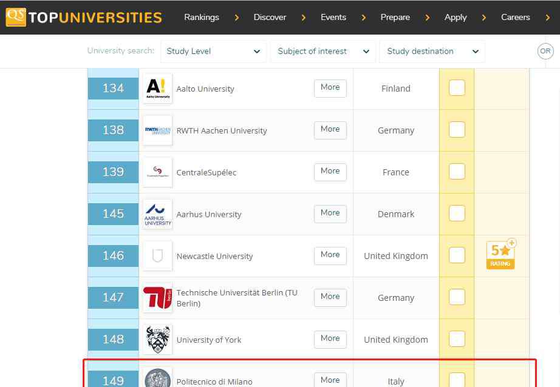Screen dimensions: 560x387
Task: Open the Careers menu
Action: click(x=515, y=18)
